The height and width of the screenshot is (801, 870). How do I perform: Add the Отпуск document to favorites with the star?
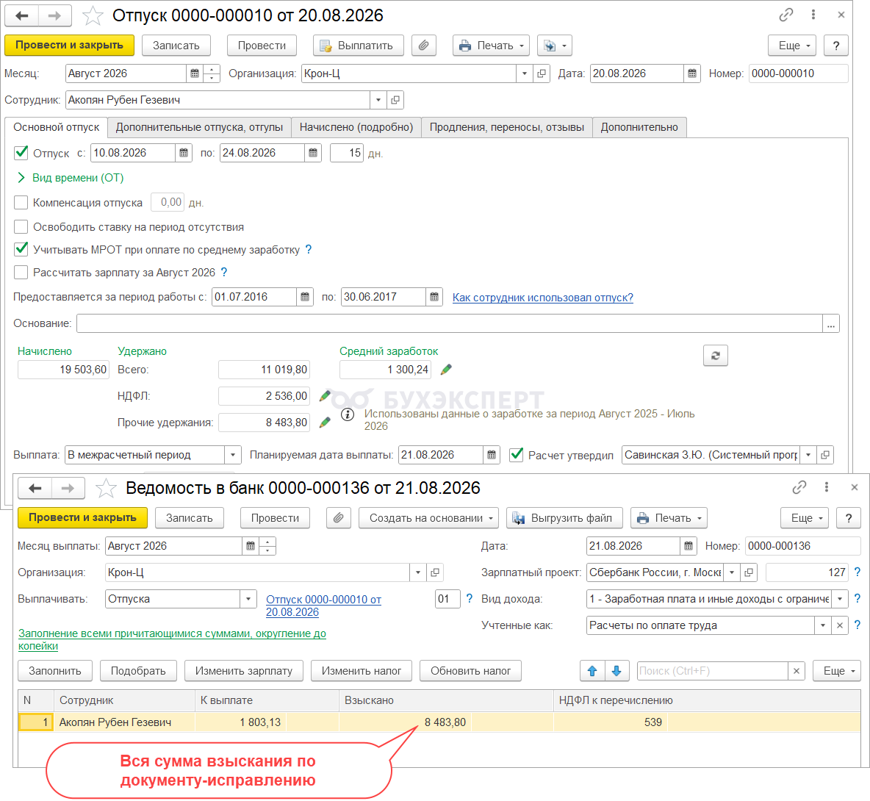93,15
